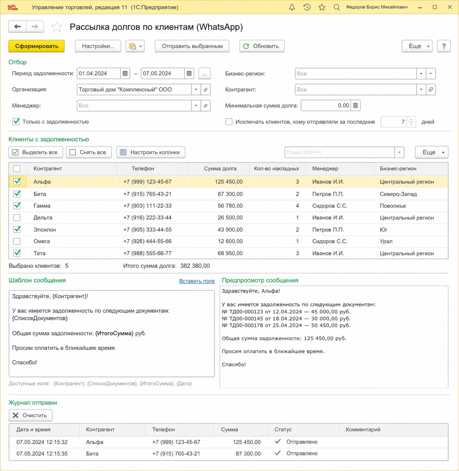Click the 'Статус' journal column header
Viewport: 459px width, 471px height.
pos(283,429)
